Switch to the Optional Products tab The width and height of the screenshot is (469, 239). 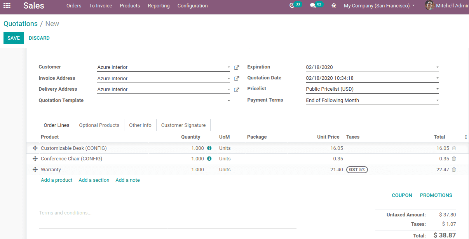pyautogui.click(x=99, y=125)
